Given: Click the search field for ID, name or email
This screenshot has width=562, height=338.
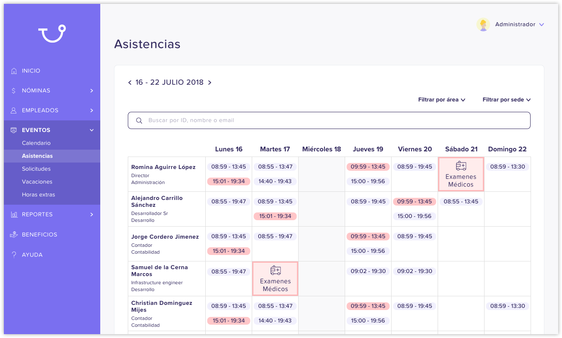Looking at the screenshot, I should click(x=329, y=120).
